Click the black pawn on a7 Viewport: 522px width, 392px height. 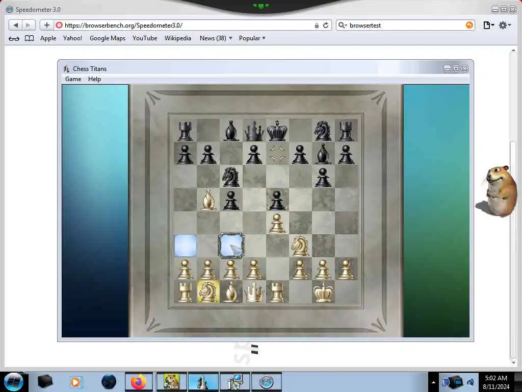pos(185,154)
